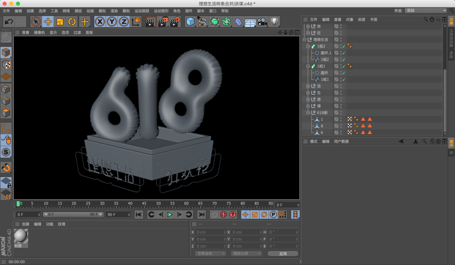Collapse the 理想生活 group
Viewport: 455px width, 265px height.
click(x=304, y=40)
